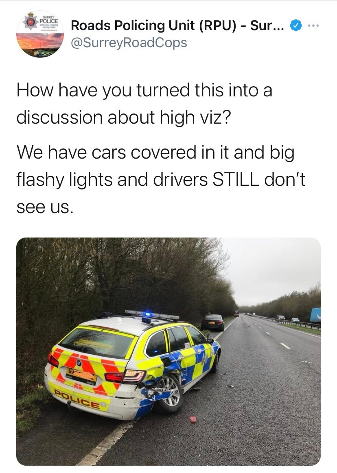Click the Surrey Police crest in avatar
Viewport: 337px width, 473px height.
pyautogui.click(x=31, y=22)
